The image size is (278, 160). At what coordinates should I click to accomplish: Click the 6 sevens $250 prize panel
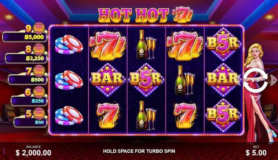tap(29, 97)
